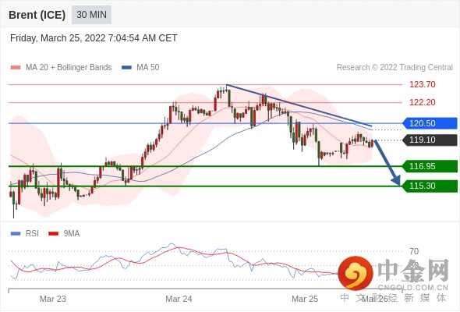The image size is (460, 312).
Task: Click the 'MA 20 + Bollinger Bands' legend label
Action: tap(69, 68)
